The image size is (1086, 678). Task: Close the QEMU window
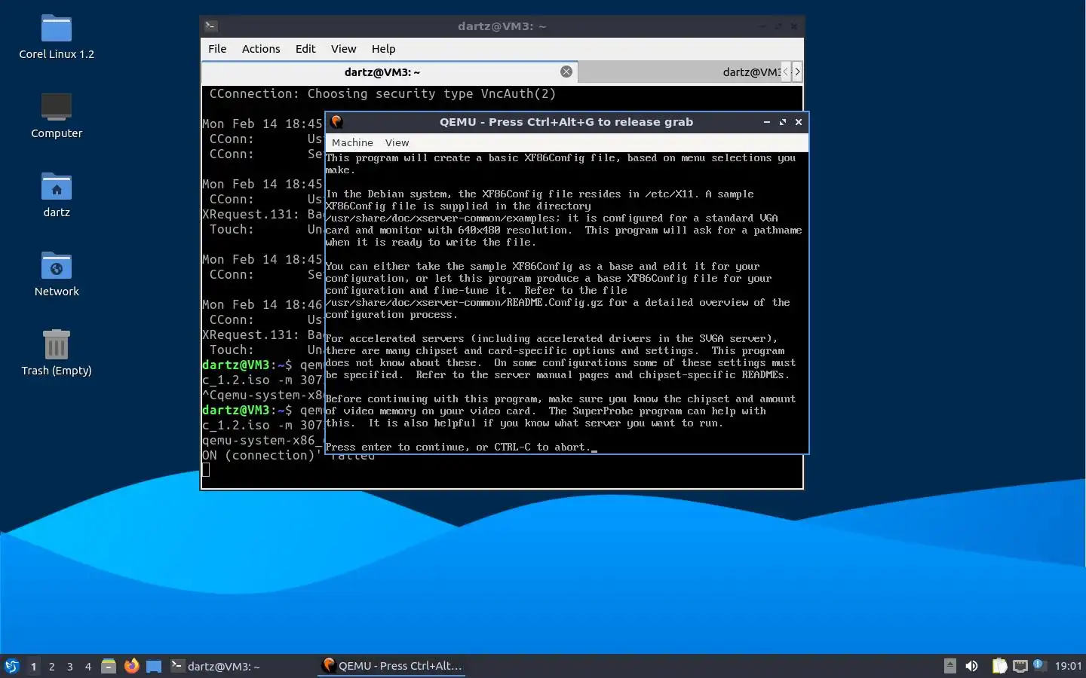pyautogui.click(x=799, y=122)
